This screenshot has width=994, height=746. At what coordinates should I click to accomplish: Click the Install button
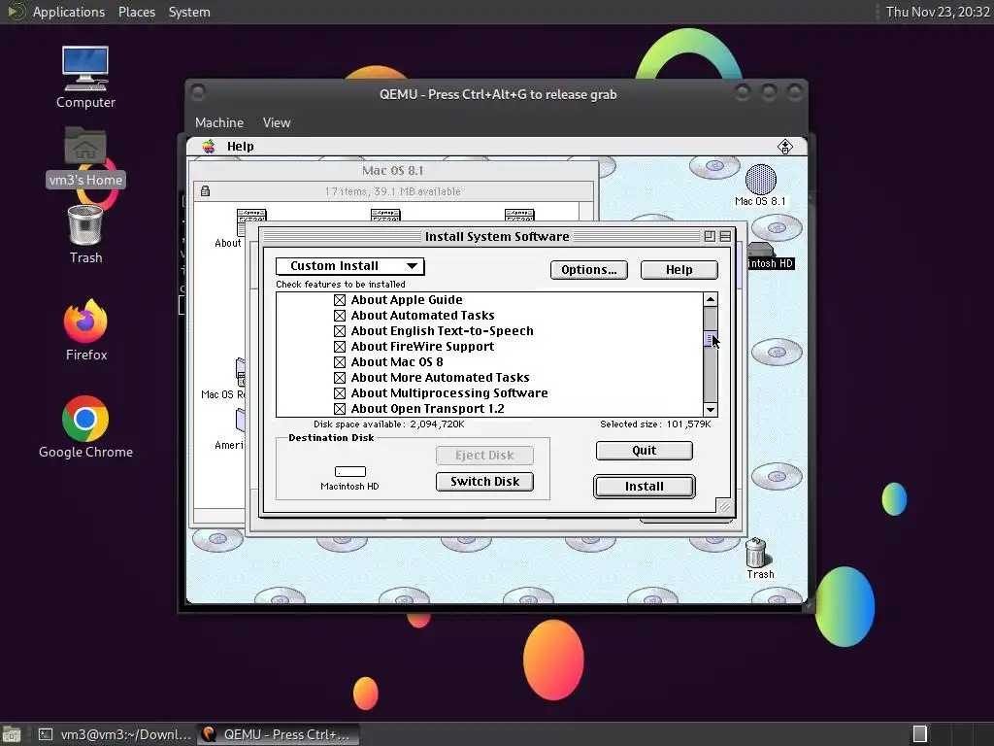pos(645,487)
